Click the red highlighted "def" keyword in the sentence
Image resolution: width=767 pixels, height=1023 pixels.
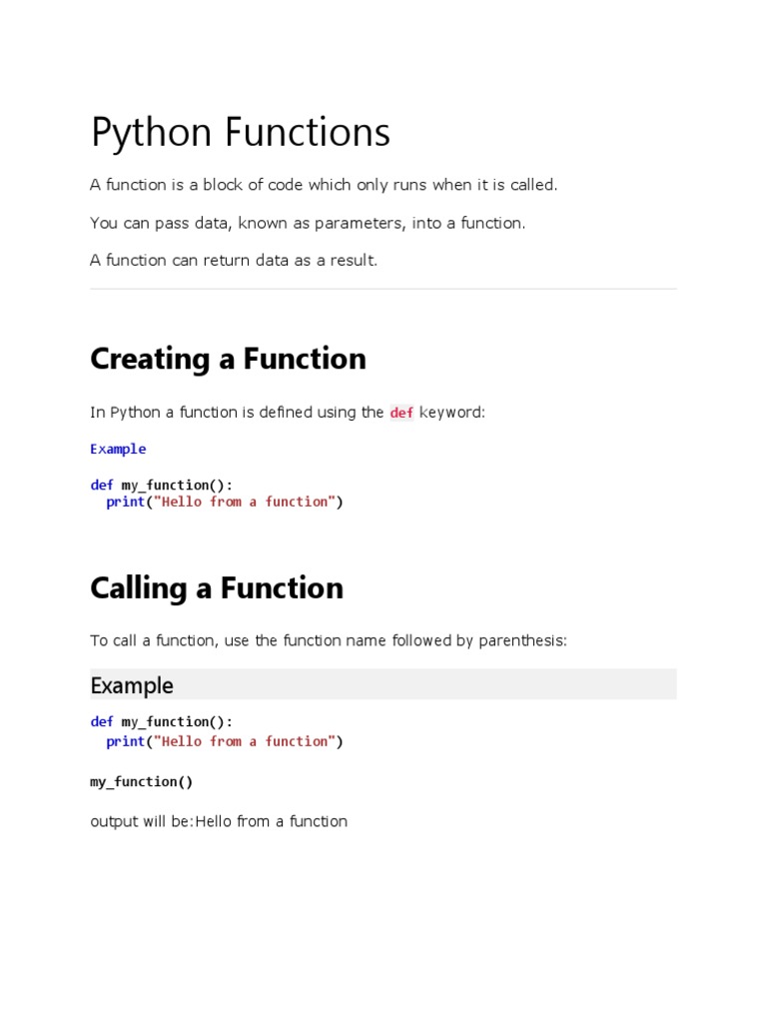coord(401,413)
